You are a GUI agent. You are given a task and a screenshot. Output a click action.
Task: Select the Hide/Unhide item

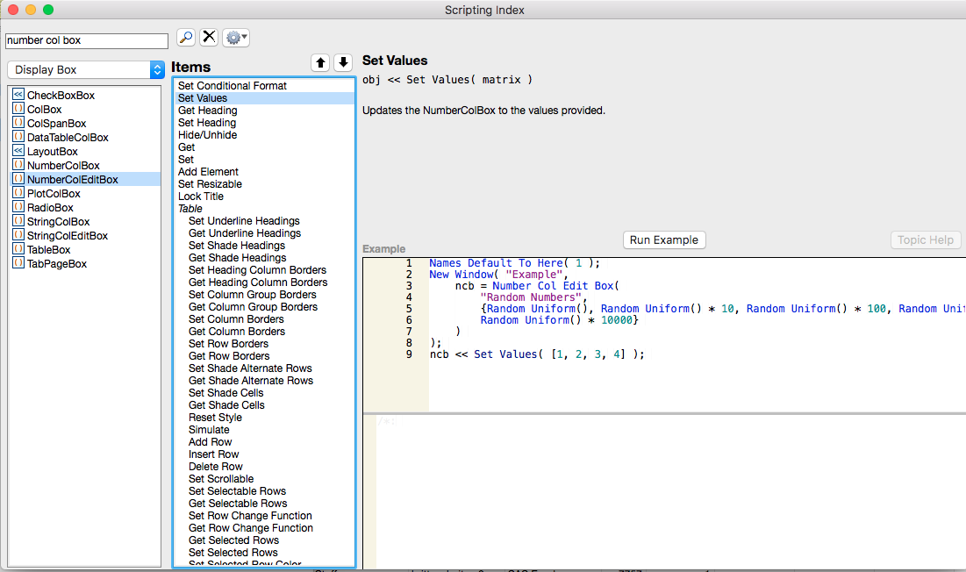pos(207,135)
